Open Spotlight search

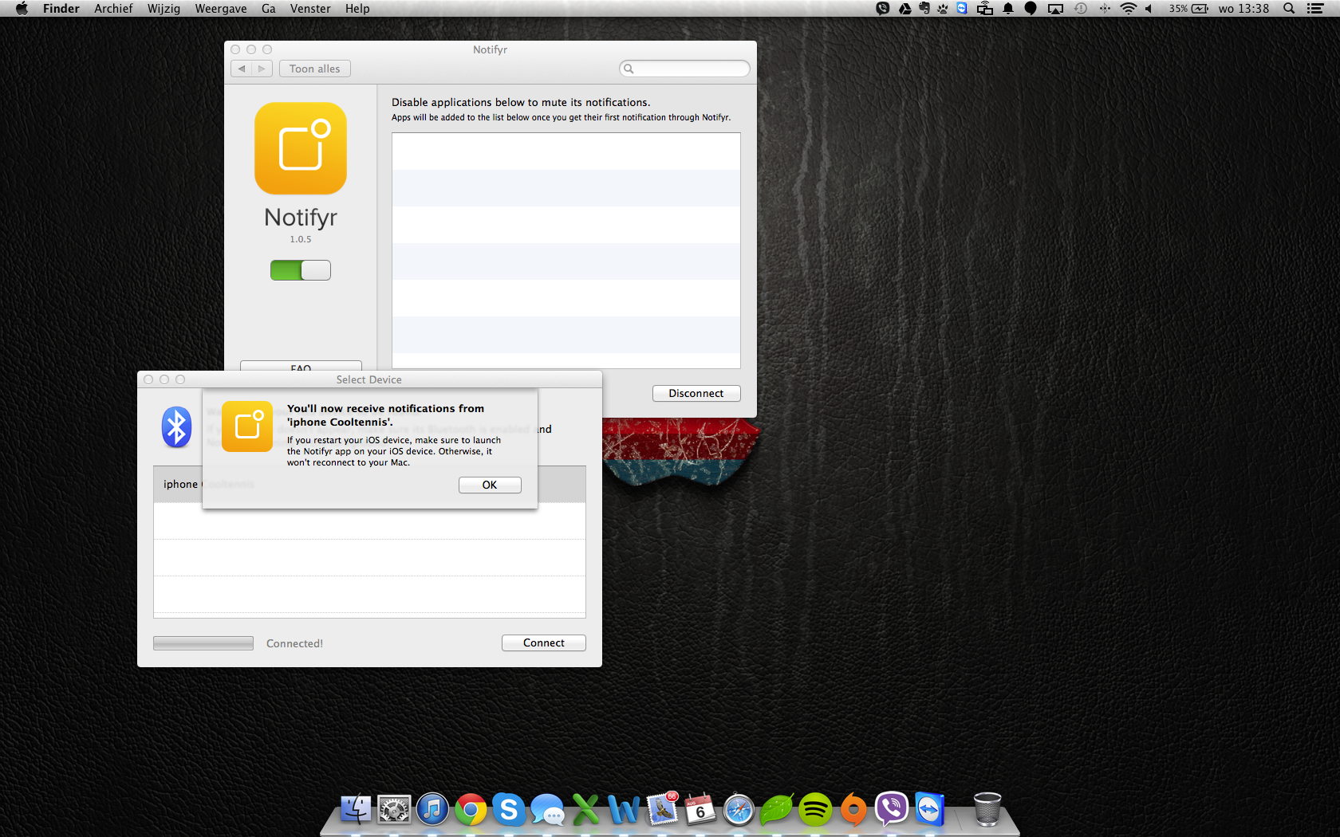(1289, 9)
